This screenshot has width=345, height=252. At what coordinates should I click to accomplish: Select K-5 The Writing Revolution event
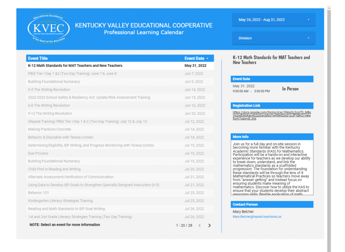[120, 89]
